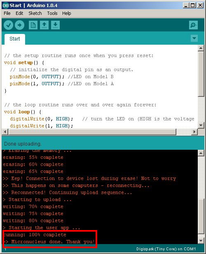206x254 pixels.
Task: Select the Start sketch tab
Action: (15, 39)
